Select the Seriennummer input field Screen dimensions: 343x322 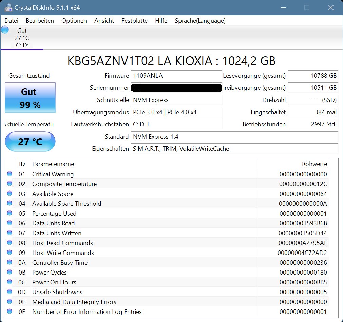[176, 87]
